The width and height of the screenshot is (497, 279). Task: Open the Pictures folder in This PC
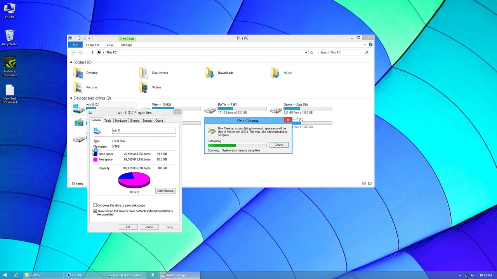pos(86,87)
